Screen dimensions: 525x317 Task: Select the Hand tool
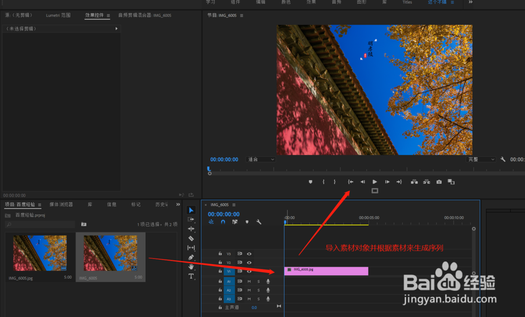[191, 267]
